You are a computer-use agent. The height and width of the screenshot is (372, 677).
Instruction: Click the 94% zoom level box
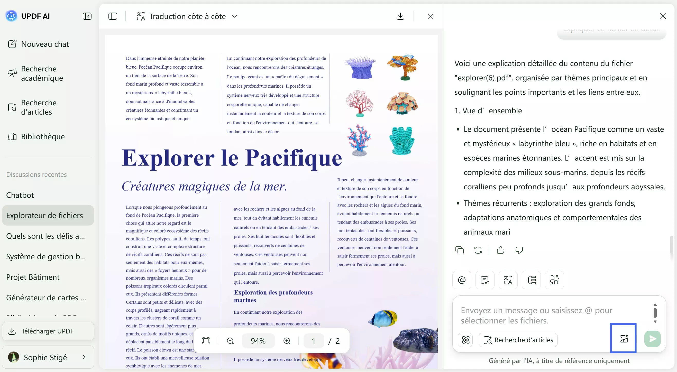(x=258, y=341)
